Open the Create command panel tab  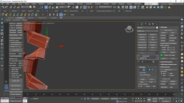coord(138,24)
